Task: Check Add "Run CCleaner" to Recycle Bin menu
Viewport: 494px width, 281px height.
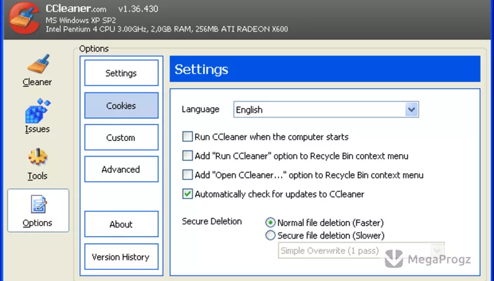Action: click(188, 156)
